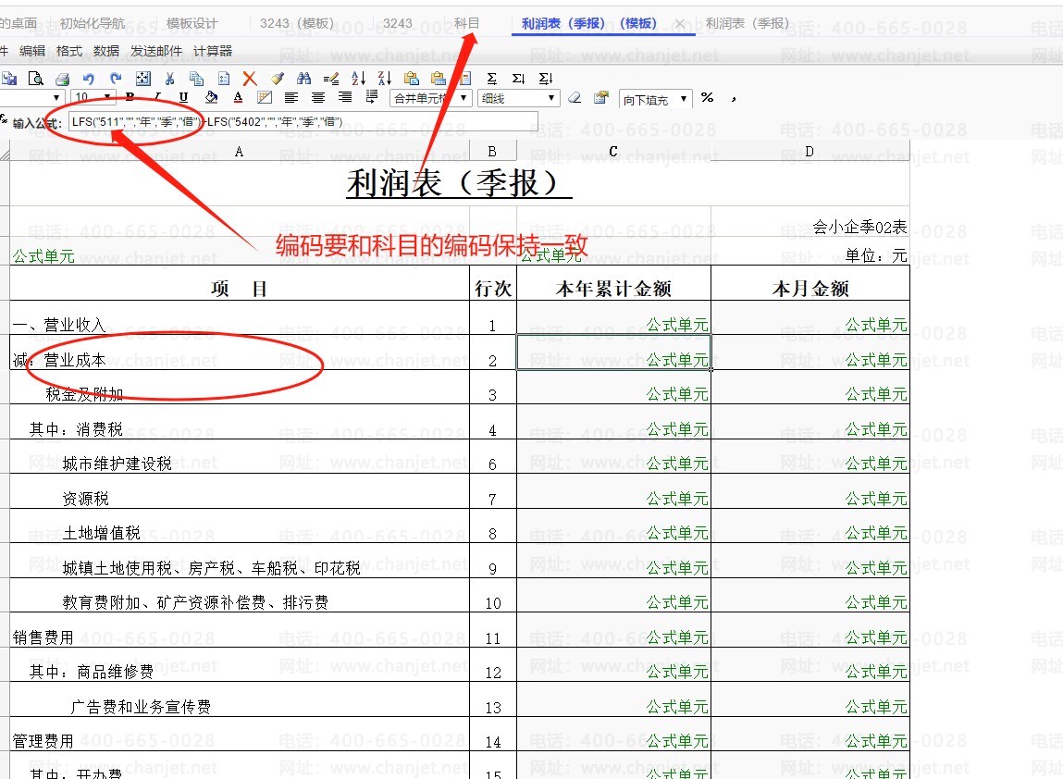Close the 利润表（季报）（模板） tab
The image size is (1063, 779).
tap(680, 24)
